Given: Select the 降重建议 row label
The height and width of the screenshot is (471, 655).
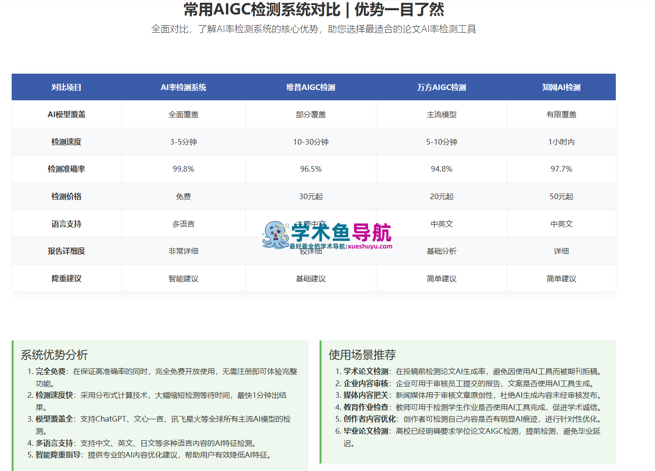Looking at the screenshot, I should pos(66,278).
